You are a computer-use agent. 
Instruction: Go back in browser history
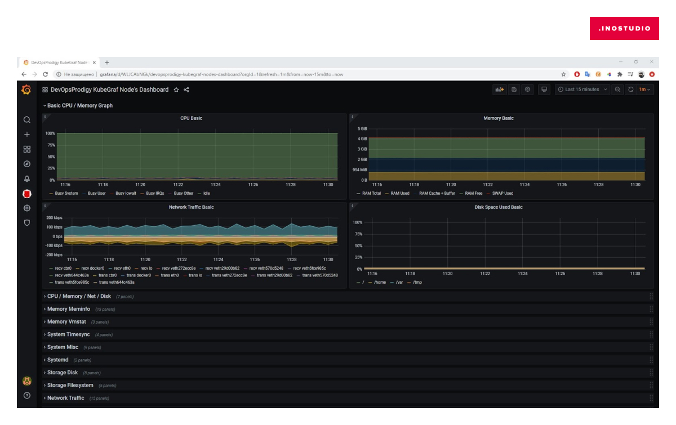(x=24, y=74)
